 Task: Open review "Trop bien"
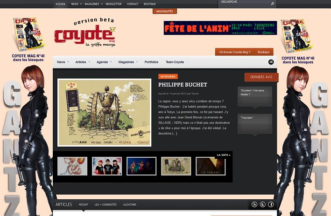255,124
